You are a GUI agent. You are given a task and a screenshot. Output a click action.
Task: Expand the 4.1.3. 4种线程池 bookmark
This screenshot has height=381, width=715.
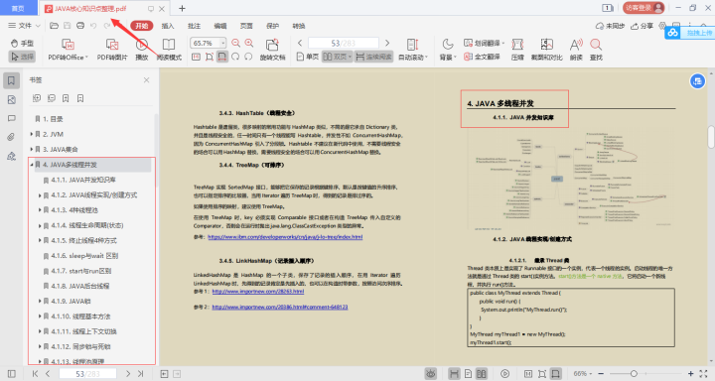pos(40,210)
